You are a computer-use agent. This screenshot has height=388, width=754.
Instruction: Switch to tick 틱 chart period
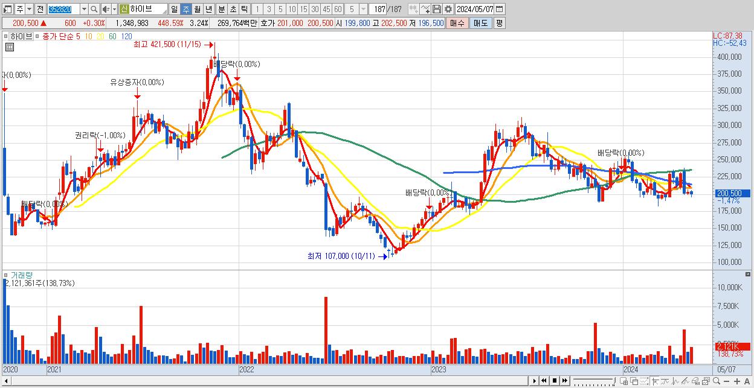tap(243, 9)
